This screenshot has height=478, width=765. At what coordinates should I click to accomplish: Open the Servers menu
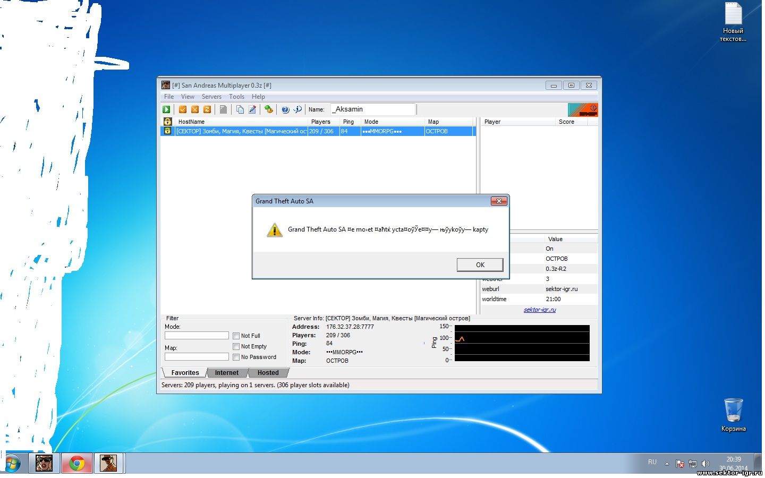point(211,97)
